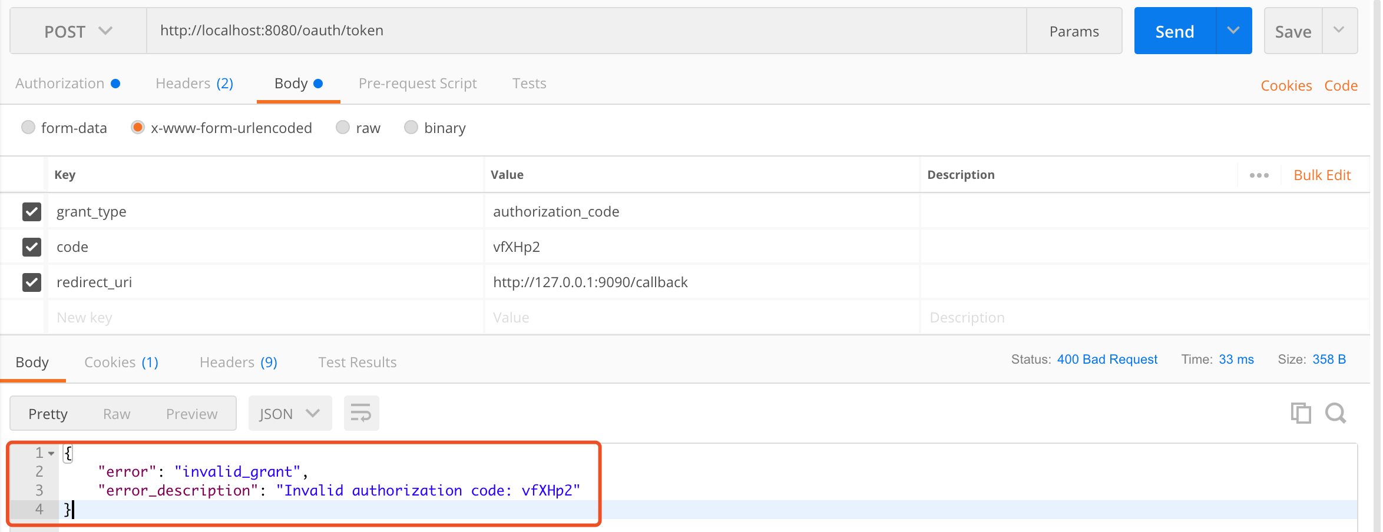Select the form-data radio option

[28, 128]
